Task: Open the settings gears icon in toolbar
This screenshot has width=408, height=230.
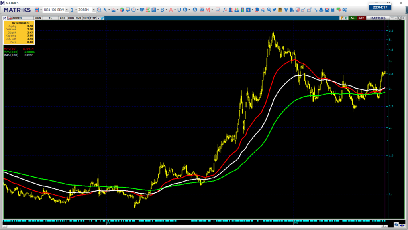Action: [344, 10]
